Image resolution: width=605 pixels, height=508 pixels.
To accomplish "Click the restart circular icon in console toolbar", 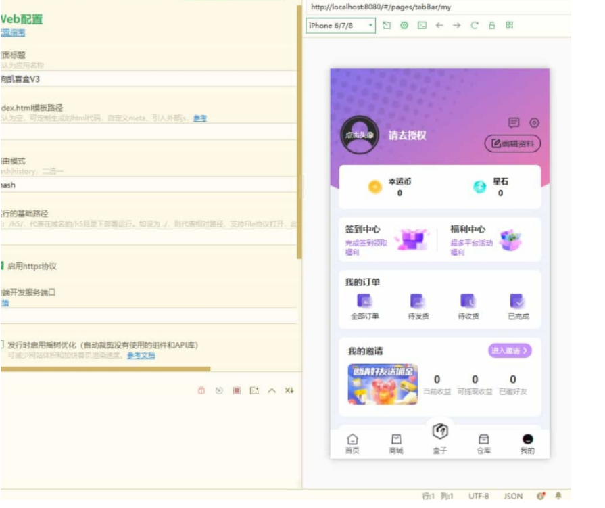I will point(219,391).
